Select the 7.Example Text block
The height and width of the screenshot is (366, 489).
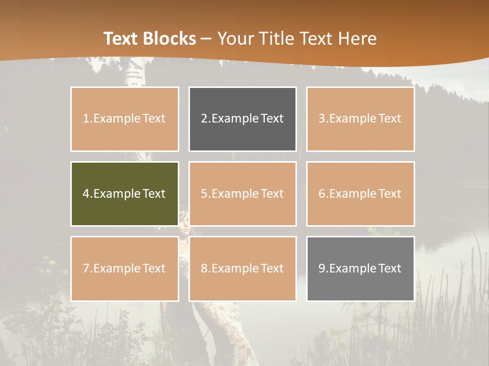click(125, 268)
